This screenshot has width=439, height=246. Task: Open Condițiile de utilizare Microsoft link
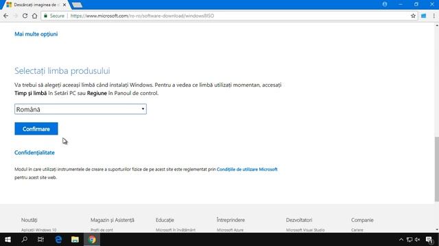coord(247,169)
